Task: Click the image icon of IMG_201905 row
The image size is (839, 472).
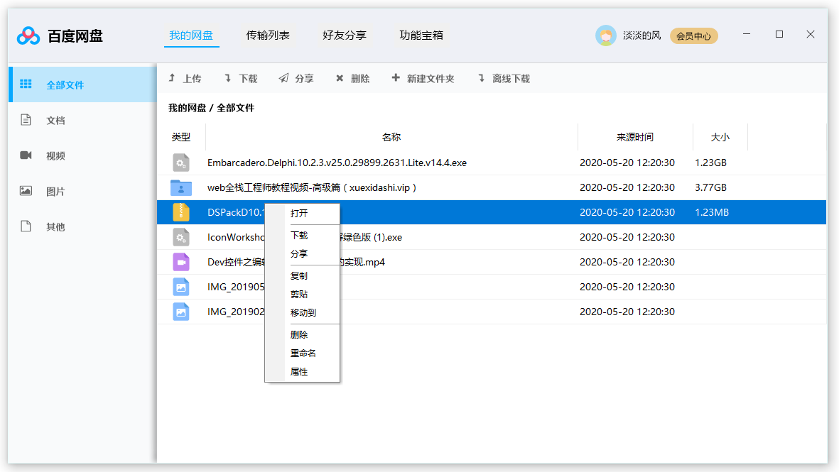Action: click(x=181, y=287)
